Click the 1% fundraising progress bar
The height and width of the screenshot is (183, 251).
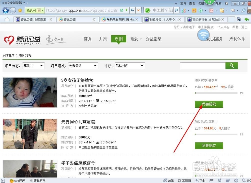(x=216, y=93)
